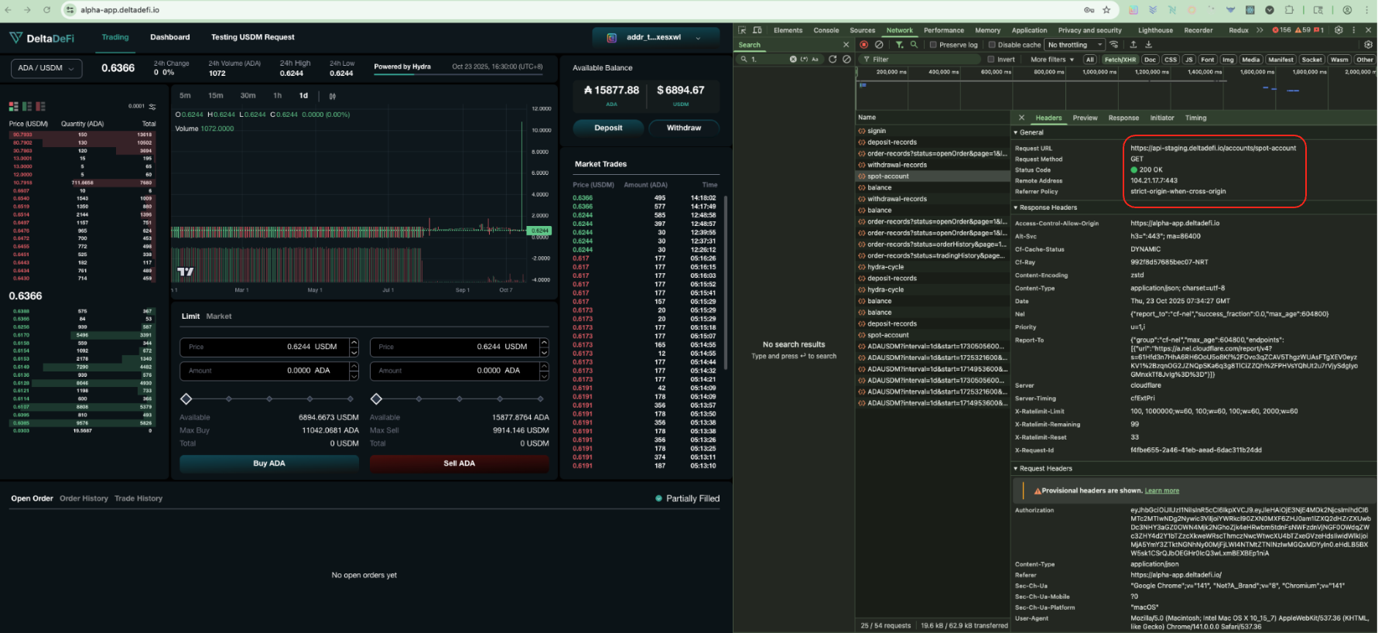Select the Market order tab
Screen dimensions: 1378x633
(x=219, y=316)
